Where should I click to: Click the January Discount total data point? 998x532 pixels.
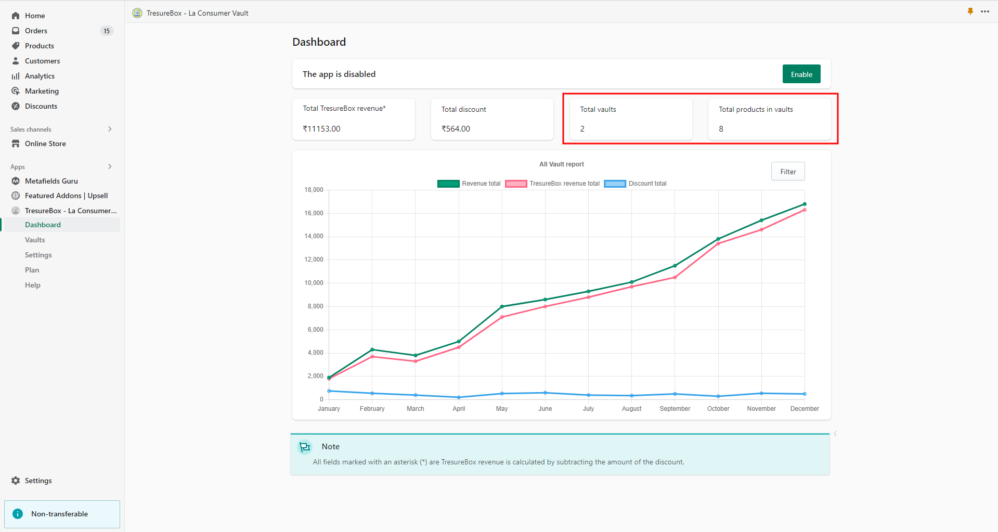click(x=329, y=391)
